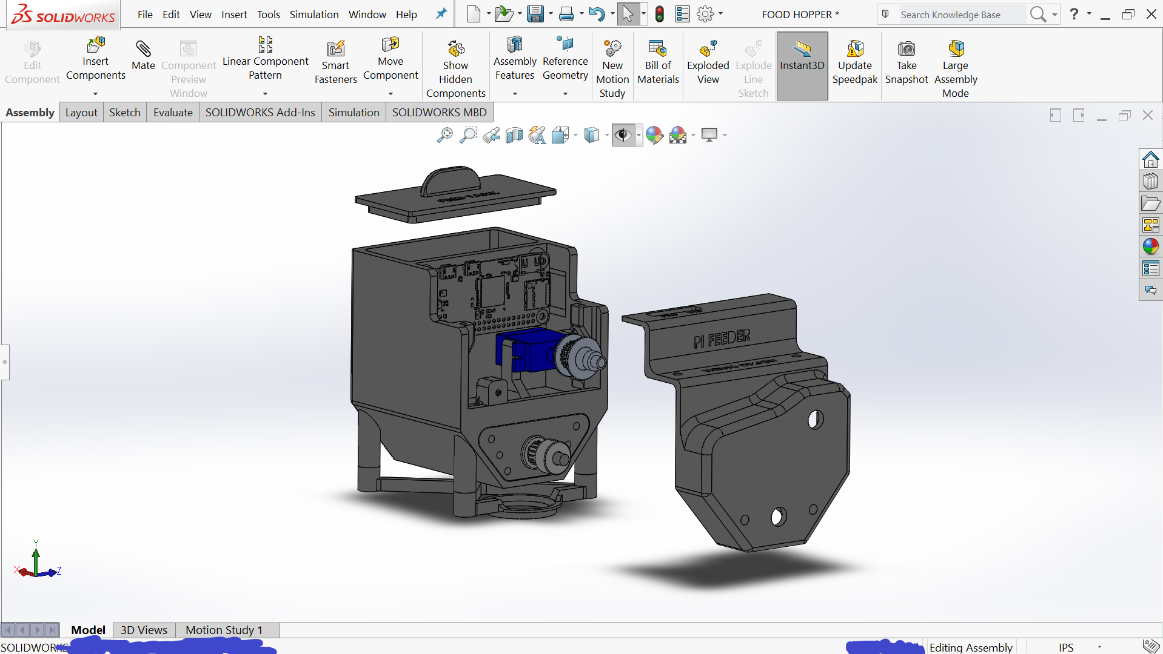Toggle Large Assembly Mode
This screenshot has width=1163, height=654.
[956, 69]
